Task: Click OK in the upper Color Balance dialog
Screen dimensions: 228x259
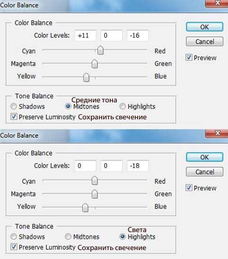Action: pos(204,27)
